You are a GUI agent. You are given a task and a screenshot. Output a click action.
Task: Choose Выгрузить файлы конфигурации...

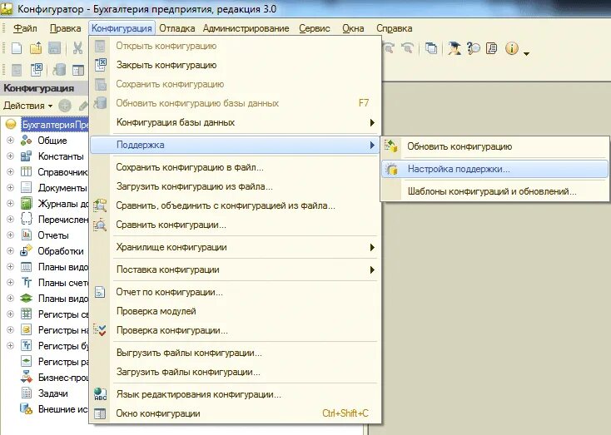click(x=235, y=353)
